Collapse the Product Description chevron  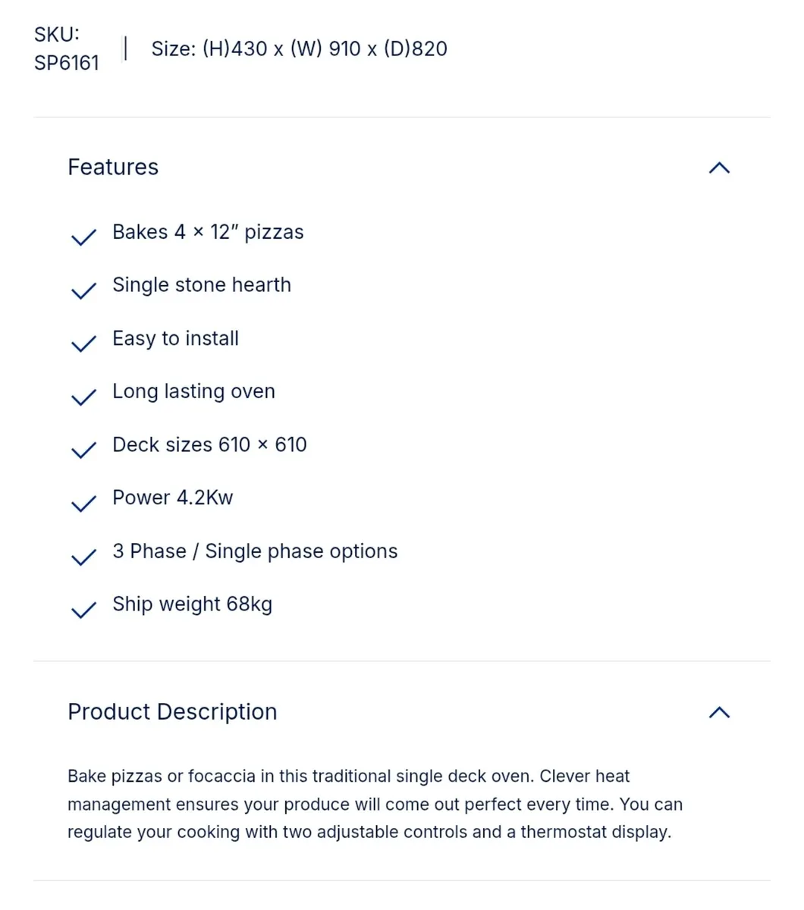point(719,712)
